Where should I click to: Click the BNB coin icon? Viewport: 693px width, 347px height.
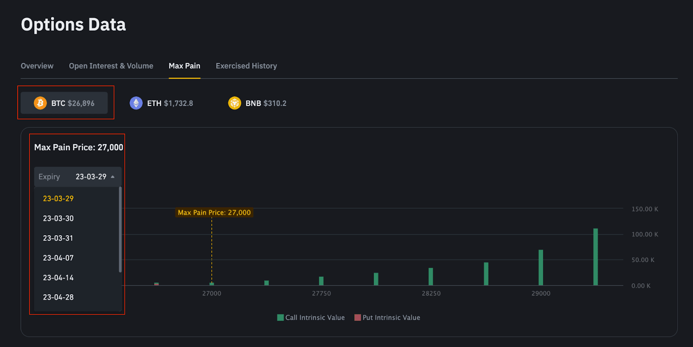tap(235, 103)
